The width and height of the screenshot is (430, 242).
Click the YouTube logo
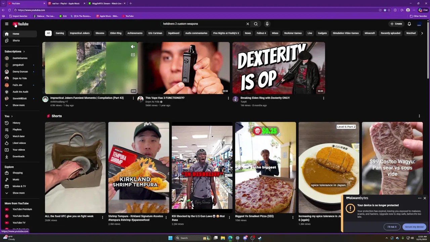20,24
